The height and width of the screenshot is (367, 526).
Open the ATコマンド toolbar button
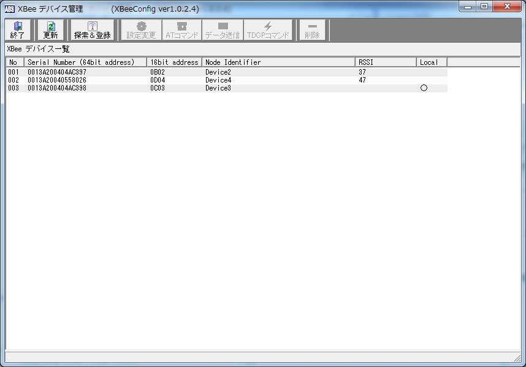point(182,30)
